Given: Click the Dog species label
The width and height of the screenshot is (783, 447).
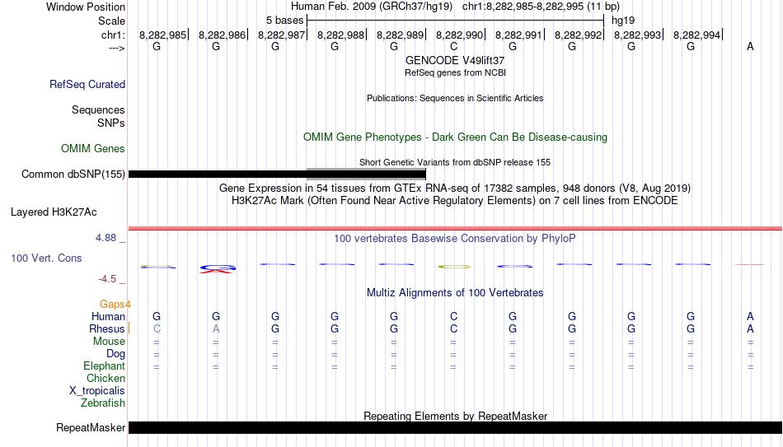Looking at the screenshot, I should 116,354.
